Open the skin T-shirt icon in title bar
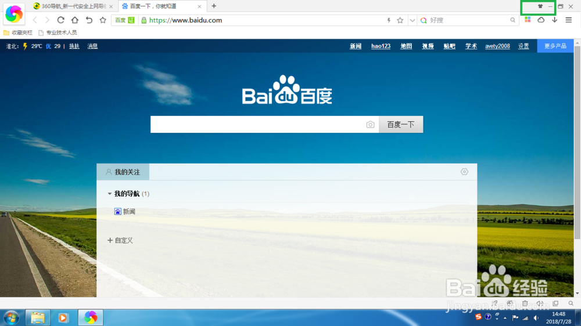This screenshot has height=326, width=581. point(540,6)
